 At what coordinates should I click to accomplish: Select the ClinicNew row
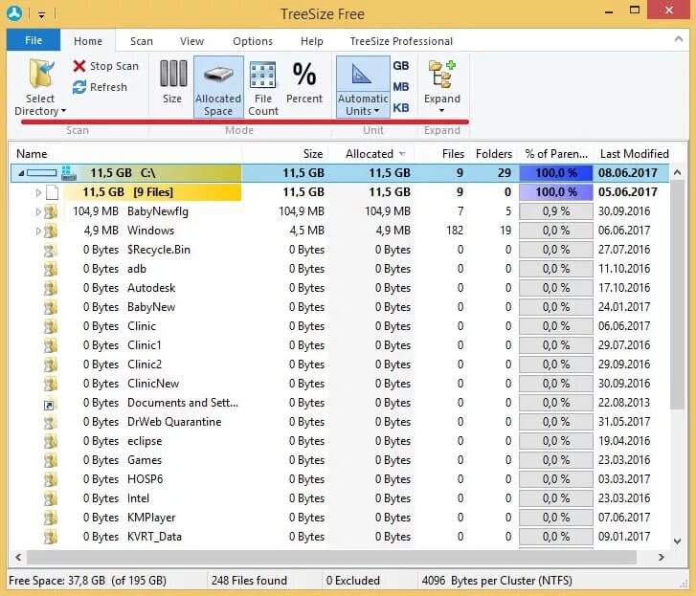(x=340, y=384)
